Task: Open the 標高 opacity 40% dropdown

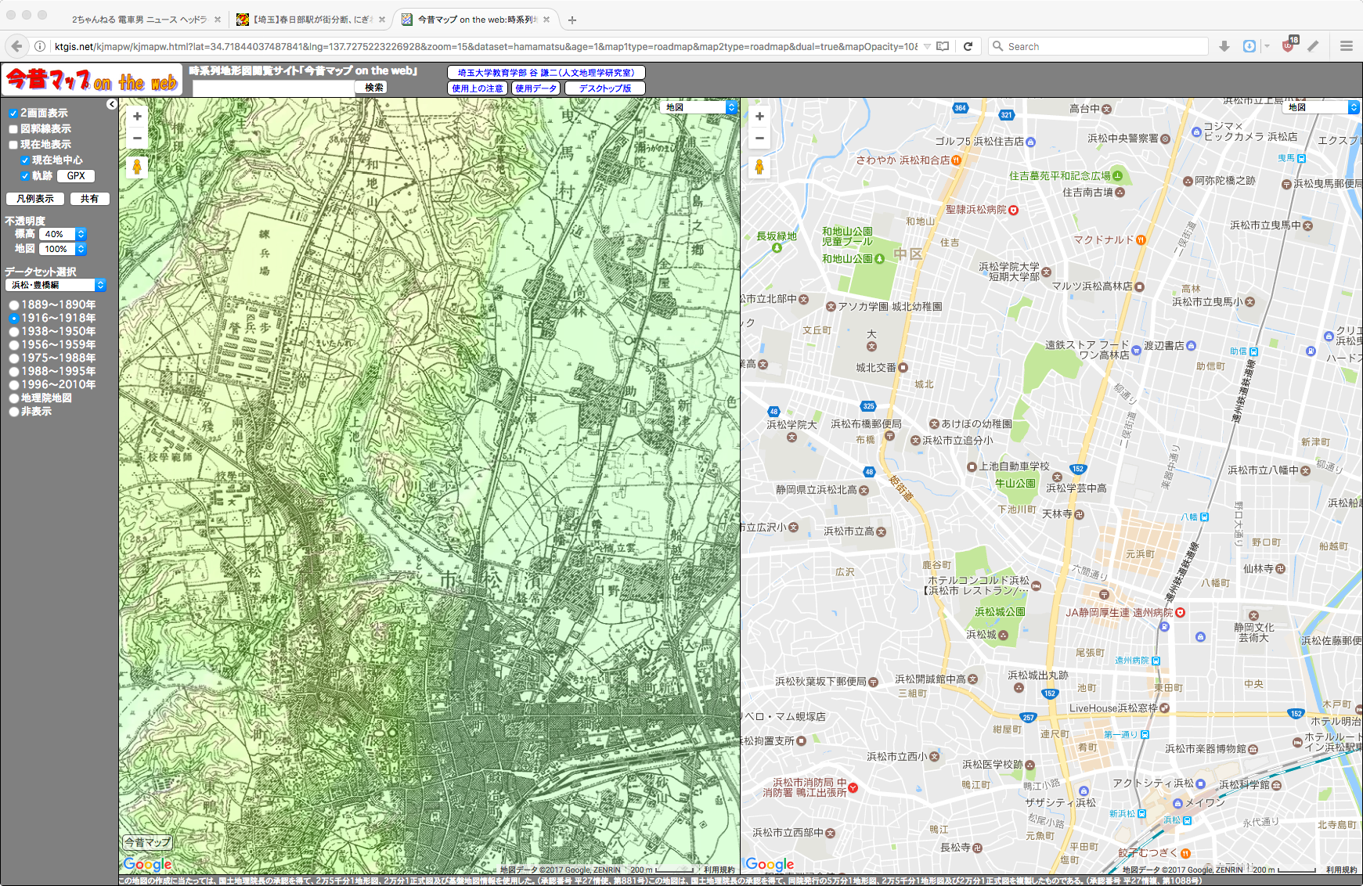Action: 63,234
